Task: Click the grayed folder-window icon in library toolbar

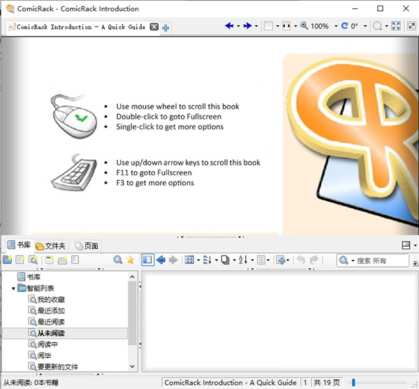Action: pos(62,260)
